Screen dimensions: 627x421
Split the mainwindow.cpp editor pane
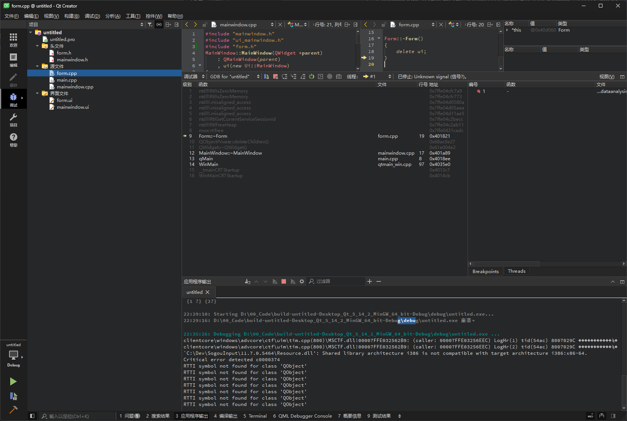point(347,24)
